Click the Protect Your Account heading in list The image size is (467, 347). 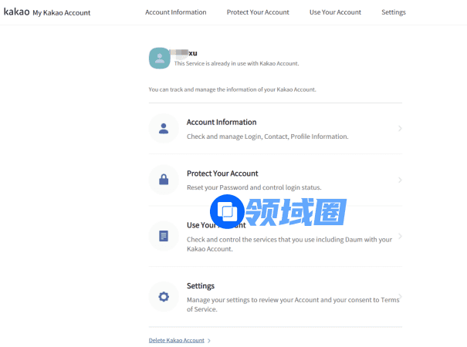(x=222, y=173)
